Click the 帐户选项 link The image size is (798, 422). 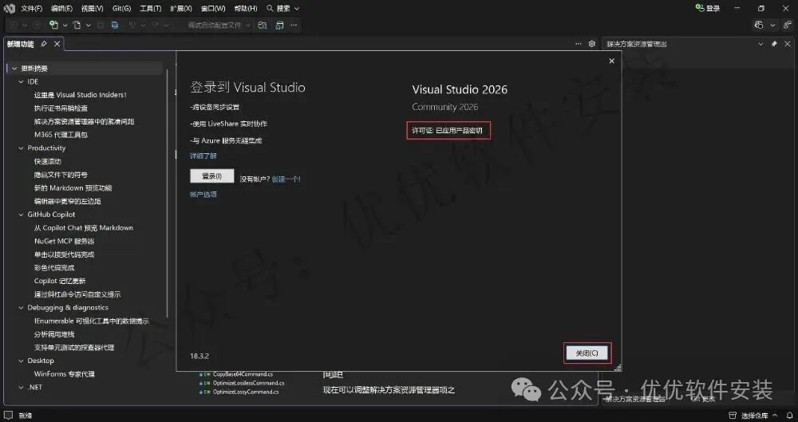coord(203,195)
